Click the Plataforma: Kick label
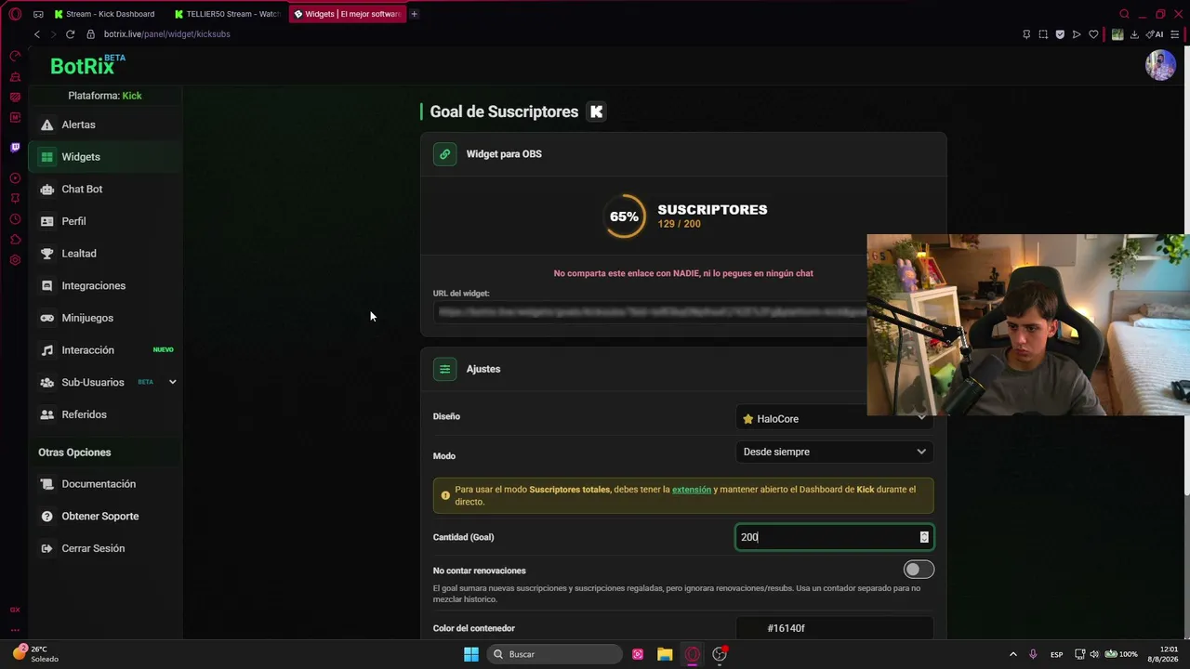1190x669 pixels. (105, 96)
